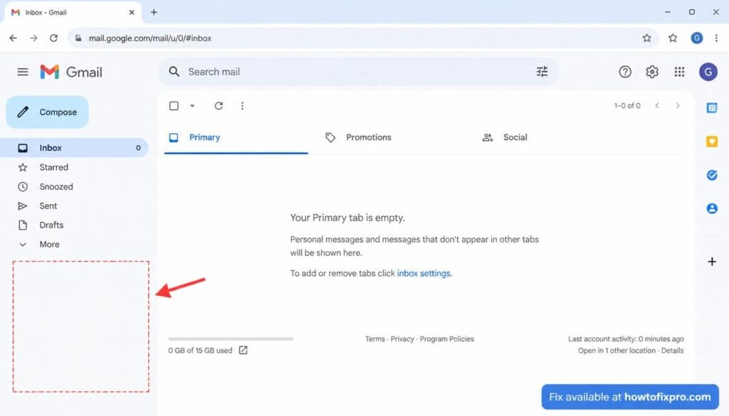Refresh the inbox list
The width and height of the screenshot is (729, 416).
[219, 106]
